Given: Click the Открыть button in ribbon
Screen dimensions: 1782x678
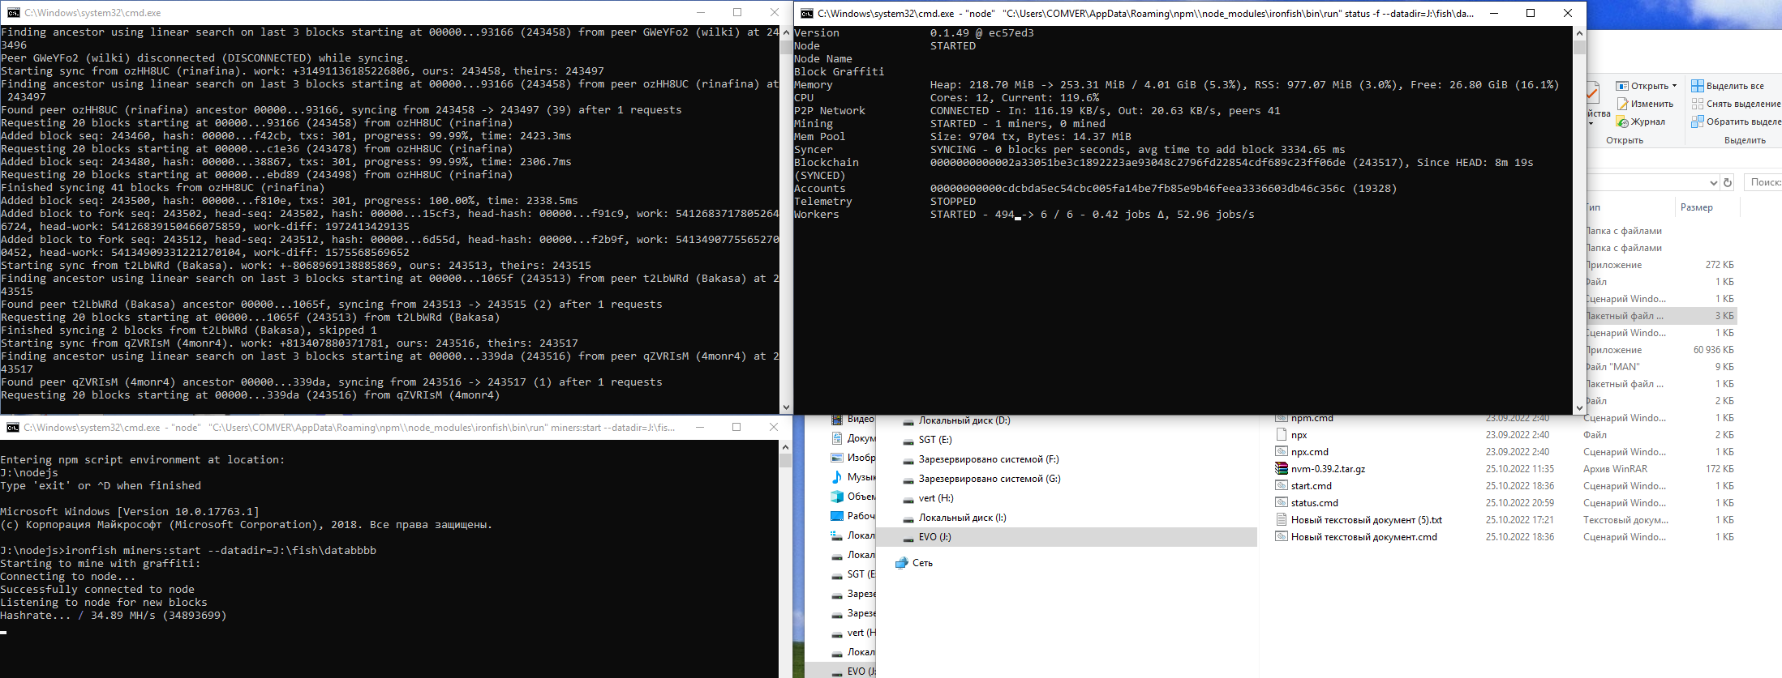Looking at the screenshot, I should tap(1646, 86).
